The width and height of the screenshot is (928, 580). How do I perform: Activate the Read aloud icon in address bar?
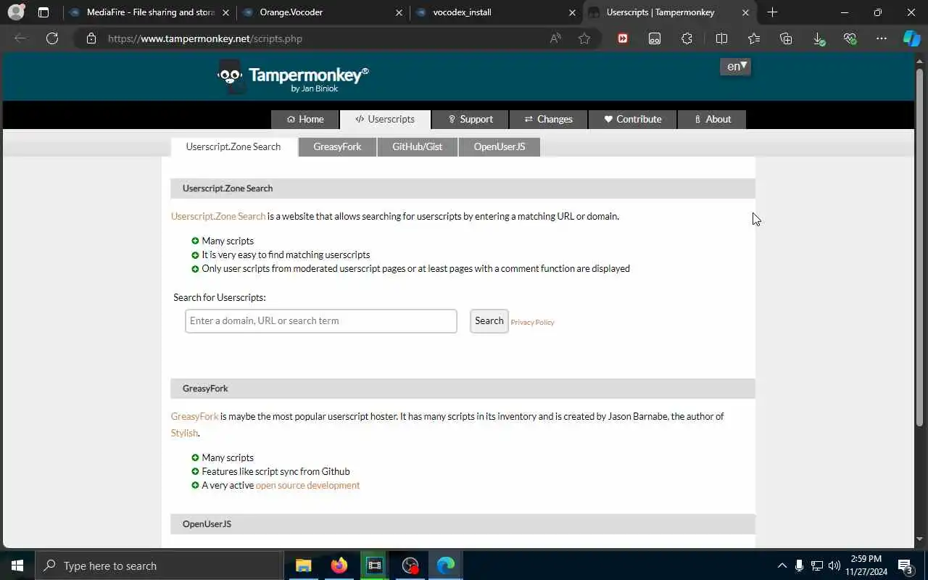(555, 38)
